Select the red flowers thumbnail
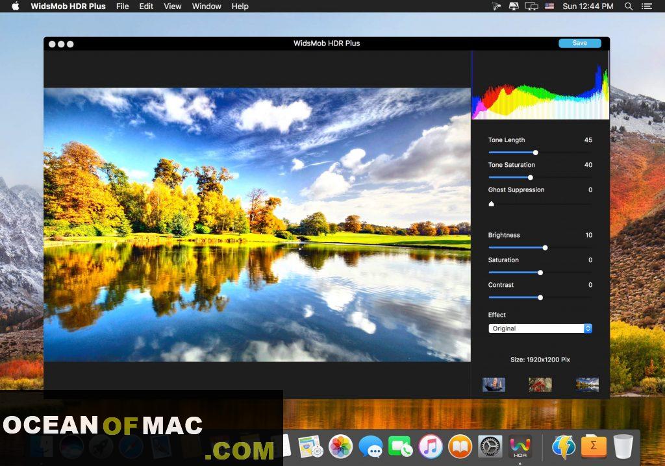665x466 pixels. pos(540,385)
